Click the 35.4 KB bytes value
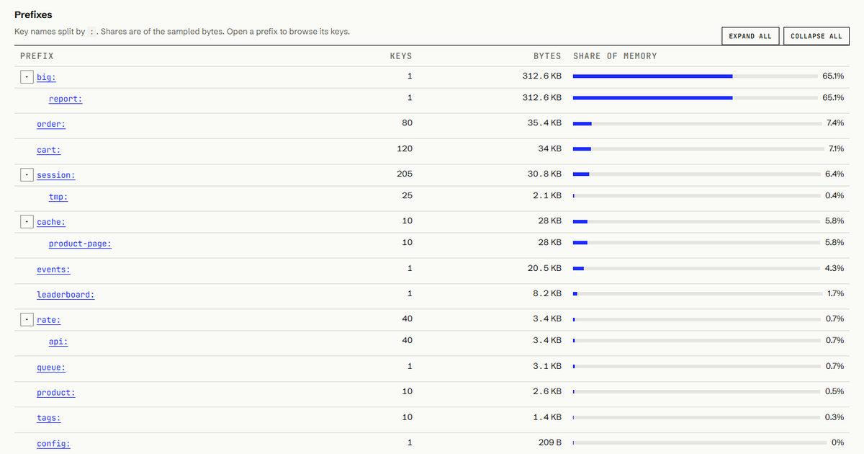 pos(544,123)
